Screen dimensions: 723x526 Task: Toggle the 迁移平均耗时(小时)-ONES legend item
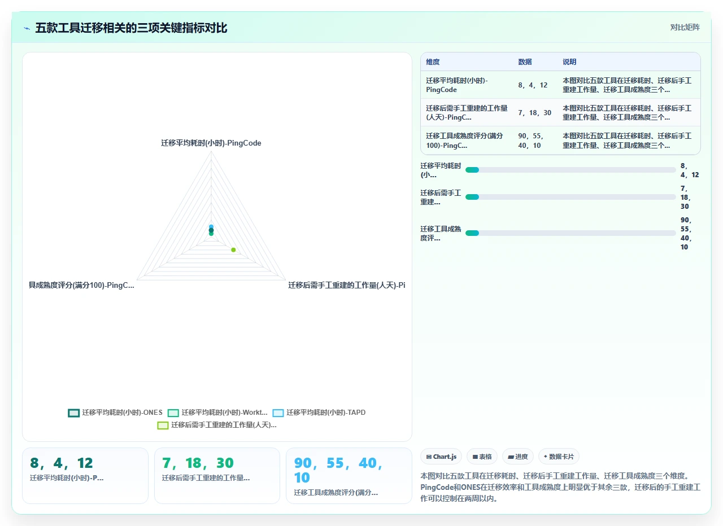115,413
